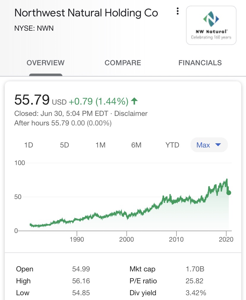Click the 2010 label on the chart axis

176,239
